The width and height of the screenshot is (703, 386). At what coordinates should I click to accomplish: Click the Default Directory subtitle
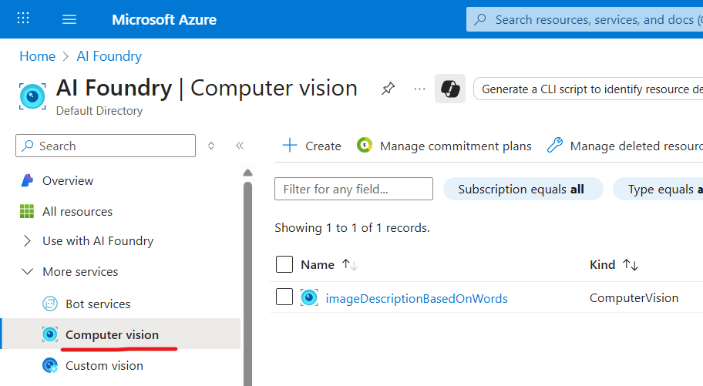[x=99, y=111]
